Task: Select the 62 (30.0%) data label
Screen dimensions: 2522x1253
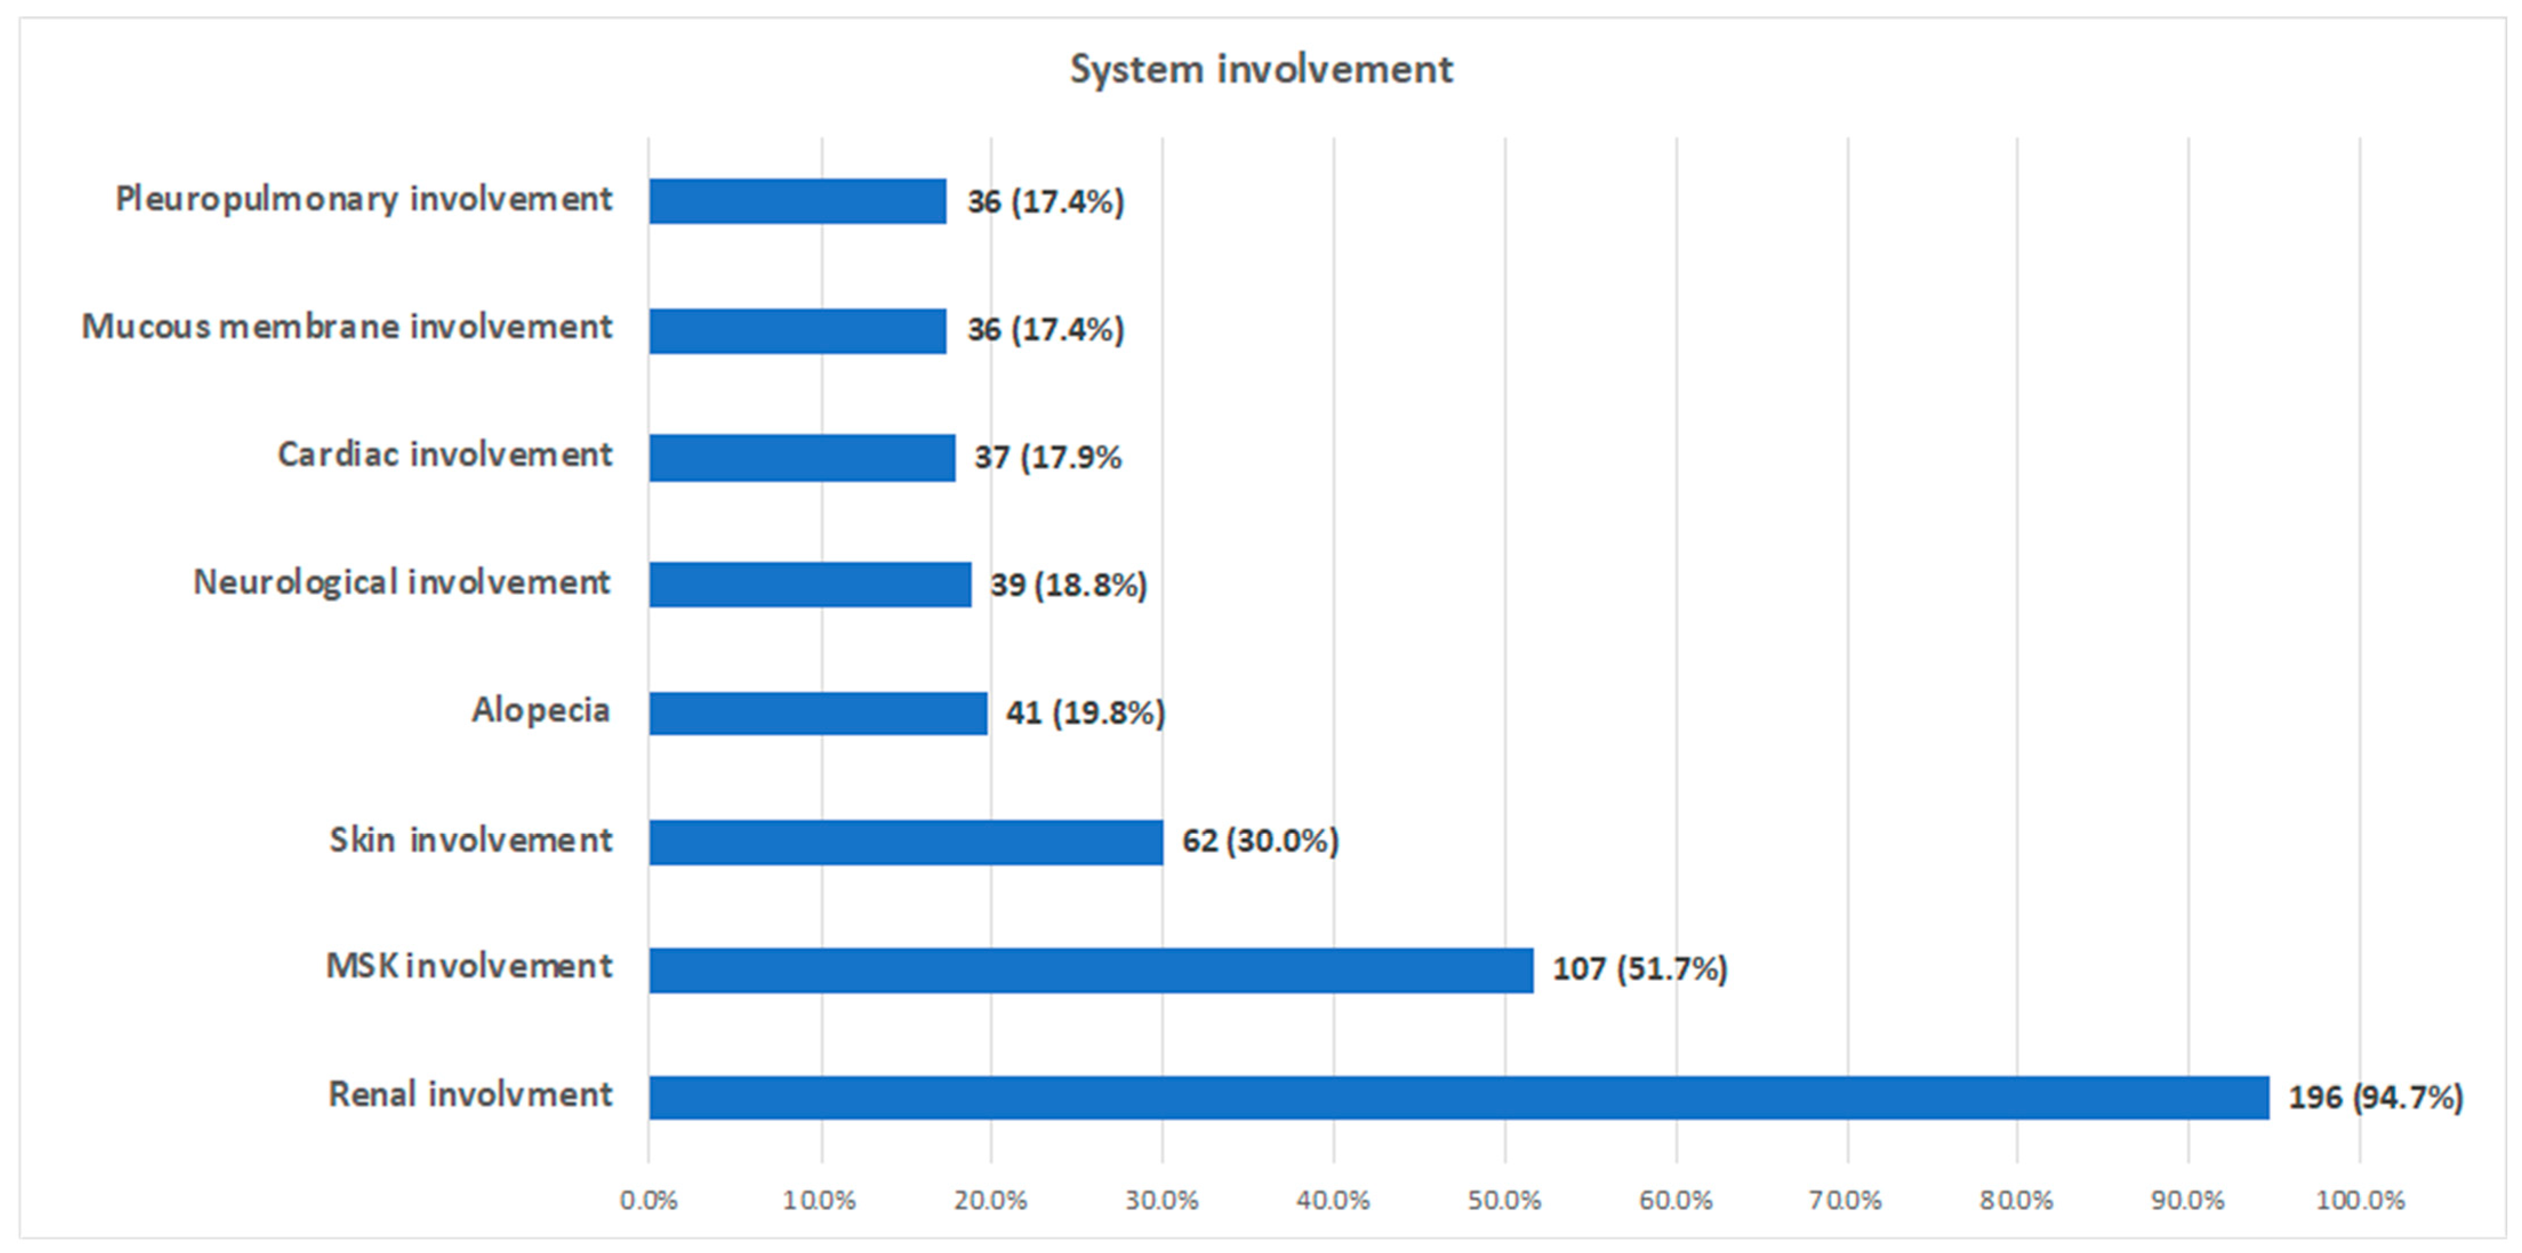Action: [x=1259, y=841]
